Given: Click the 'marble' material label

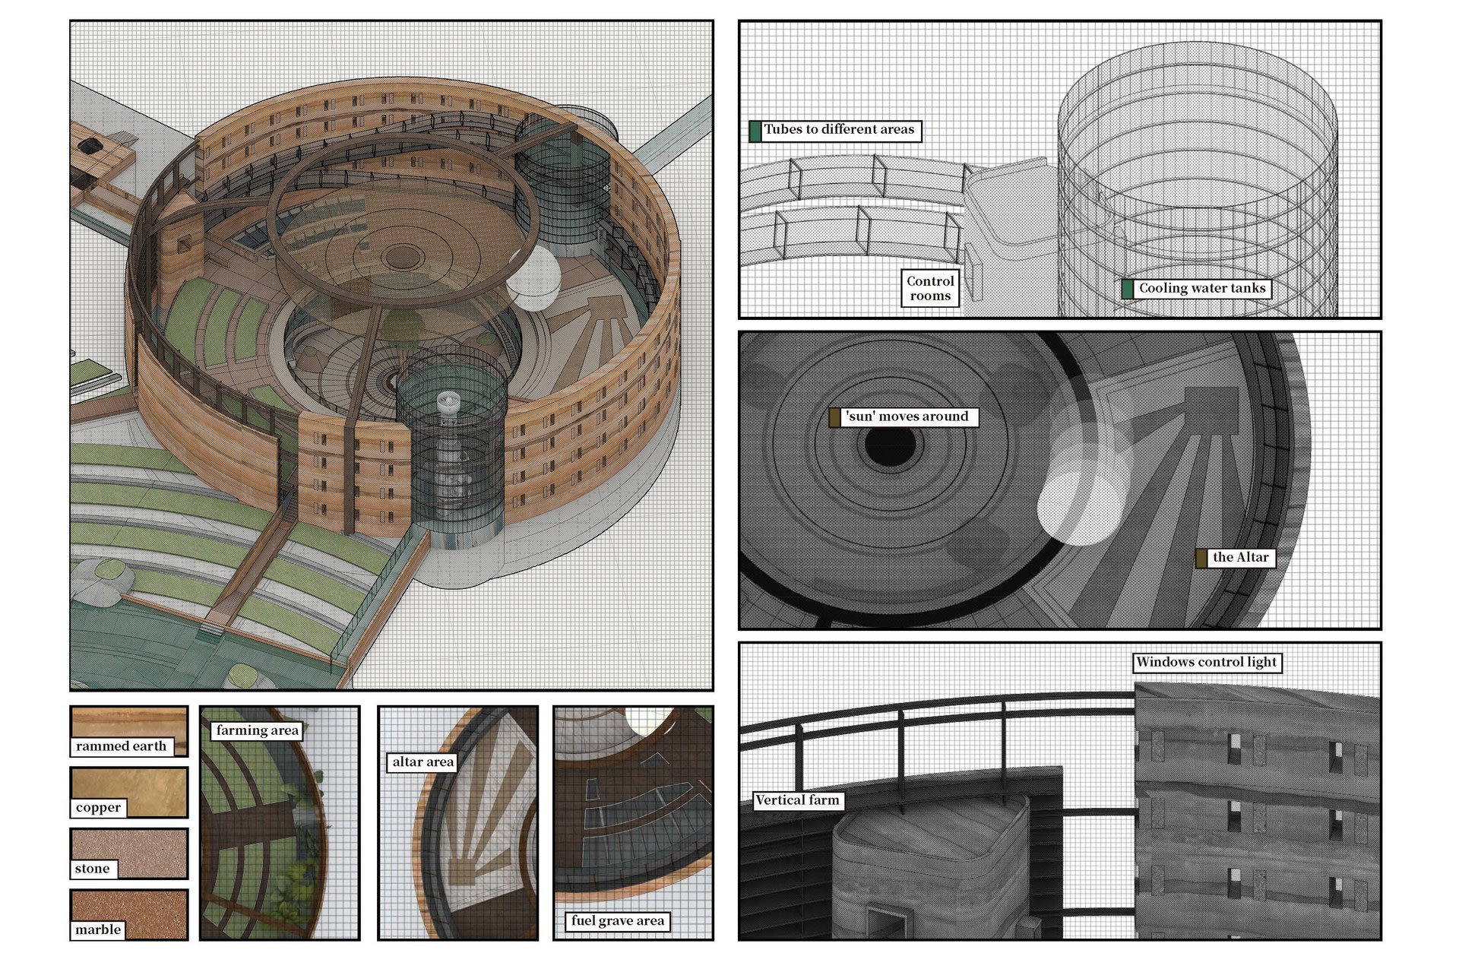Looking at the screenshot, I should pos(99,929).
